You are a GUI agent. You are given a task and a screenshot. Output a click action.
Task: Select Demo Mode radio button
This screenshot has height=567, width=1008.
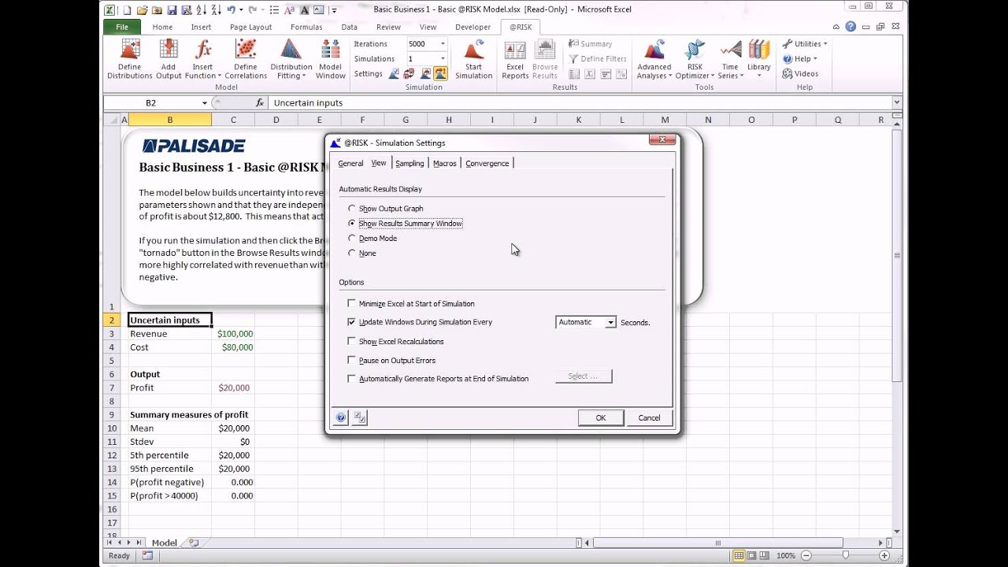pos(352,239)
